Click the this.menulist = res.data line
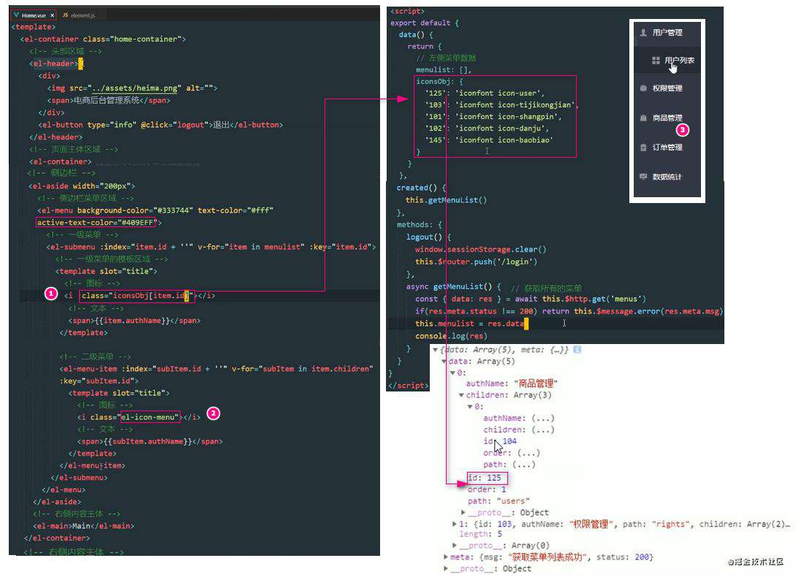Viewport: 796px width, 577px height. [469, 324]
